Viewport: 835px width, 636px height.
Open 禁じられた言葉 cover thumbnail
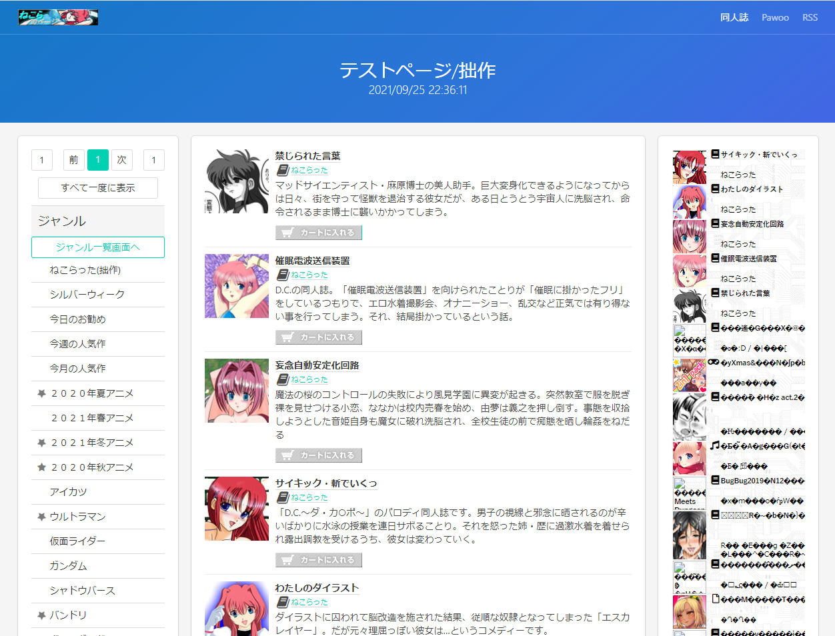click(x=237, y=181)
